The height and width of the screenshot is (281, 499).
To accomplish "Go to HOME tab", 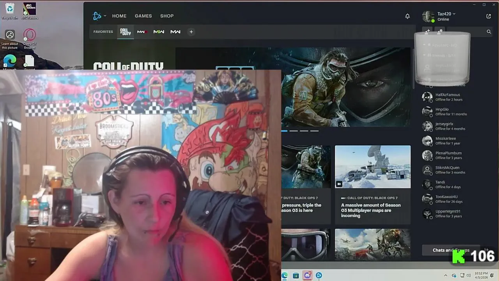I will [x=119, y=16].
